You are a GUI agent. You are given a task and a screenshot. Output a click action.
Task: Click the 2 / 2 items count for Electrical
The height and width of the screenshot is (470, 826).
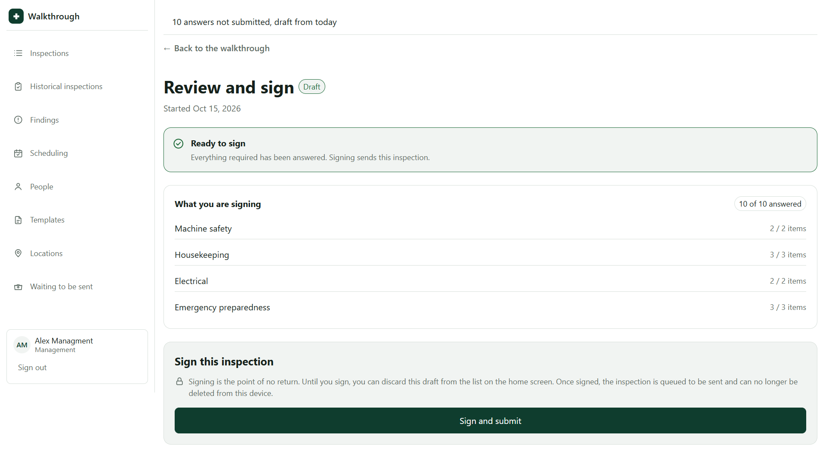(788, 281)
